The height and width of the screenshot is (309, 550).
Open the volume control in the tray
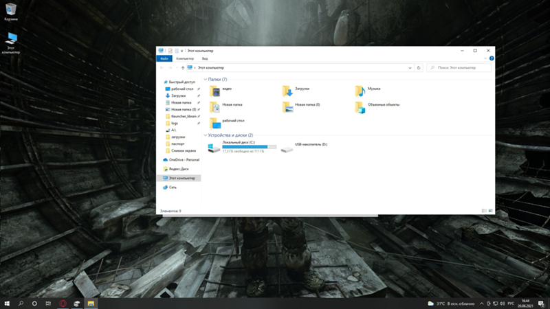click(x=502, y=304)
